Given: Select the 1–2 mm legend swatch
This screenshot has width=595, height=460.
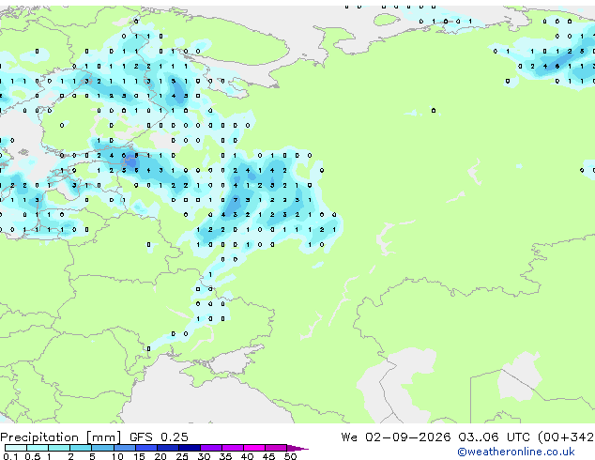Looking at the screenshot, I should (59, 448).
